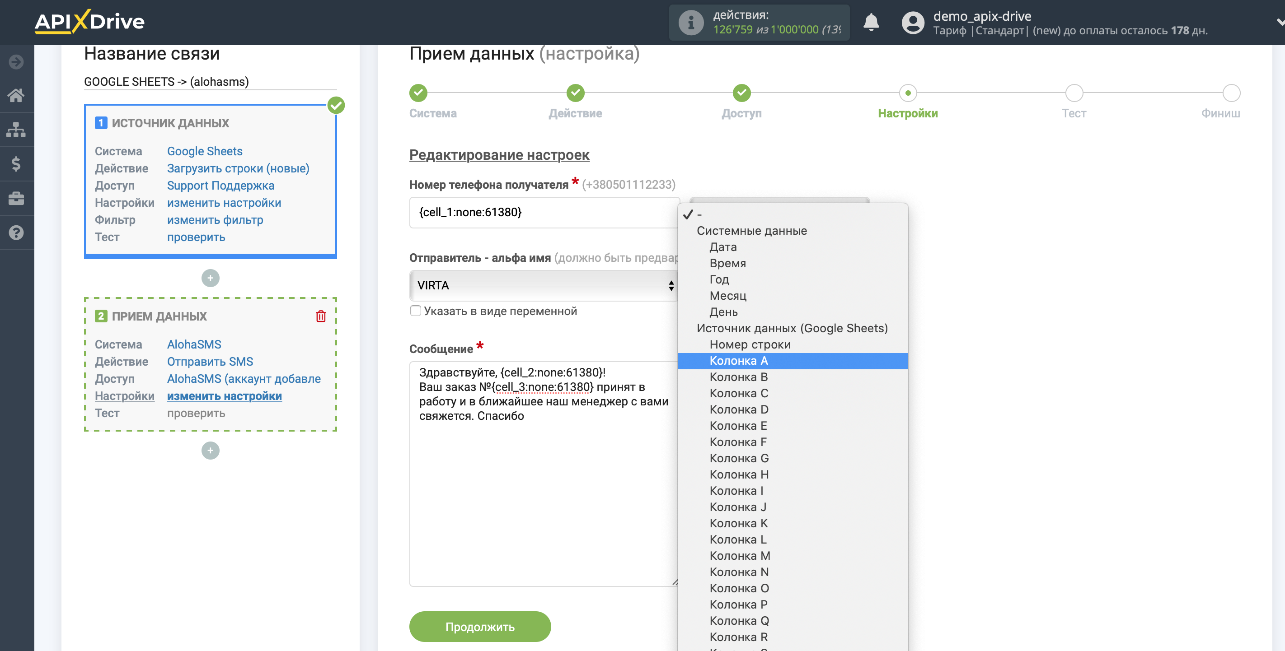Delete the Прием данных block with trash icon
The image size is (1285, 651).
point(321,316)
